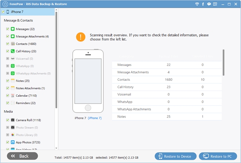Image resolution: width=241 pixels, height=163 pixels.
Task: Open the menu list icon in title bar
Action: coord(215,4)
